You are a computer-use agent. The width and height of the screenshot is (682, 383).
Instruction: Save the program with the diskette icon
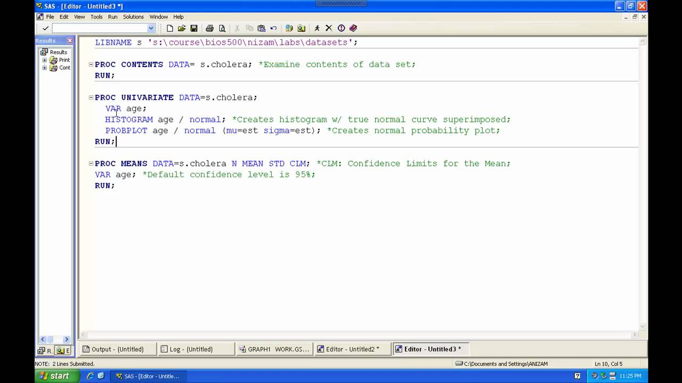(194, 28)
